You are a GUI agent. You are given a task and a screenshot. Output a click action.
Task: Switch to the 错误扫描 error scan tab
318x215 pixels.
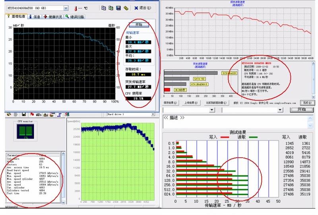(x=75, y=17)
